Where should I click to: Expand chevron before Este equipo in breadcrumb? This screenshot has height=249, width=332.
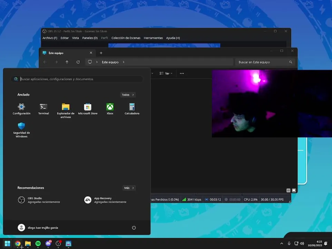pos(97,62)
